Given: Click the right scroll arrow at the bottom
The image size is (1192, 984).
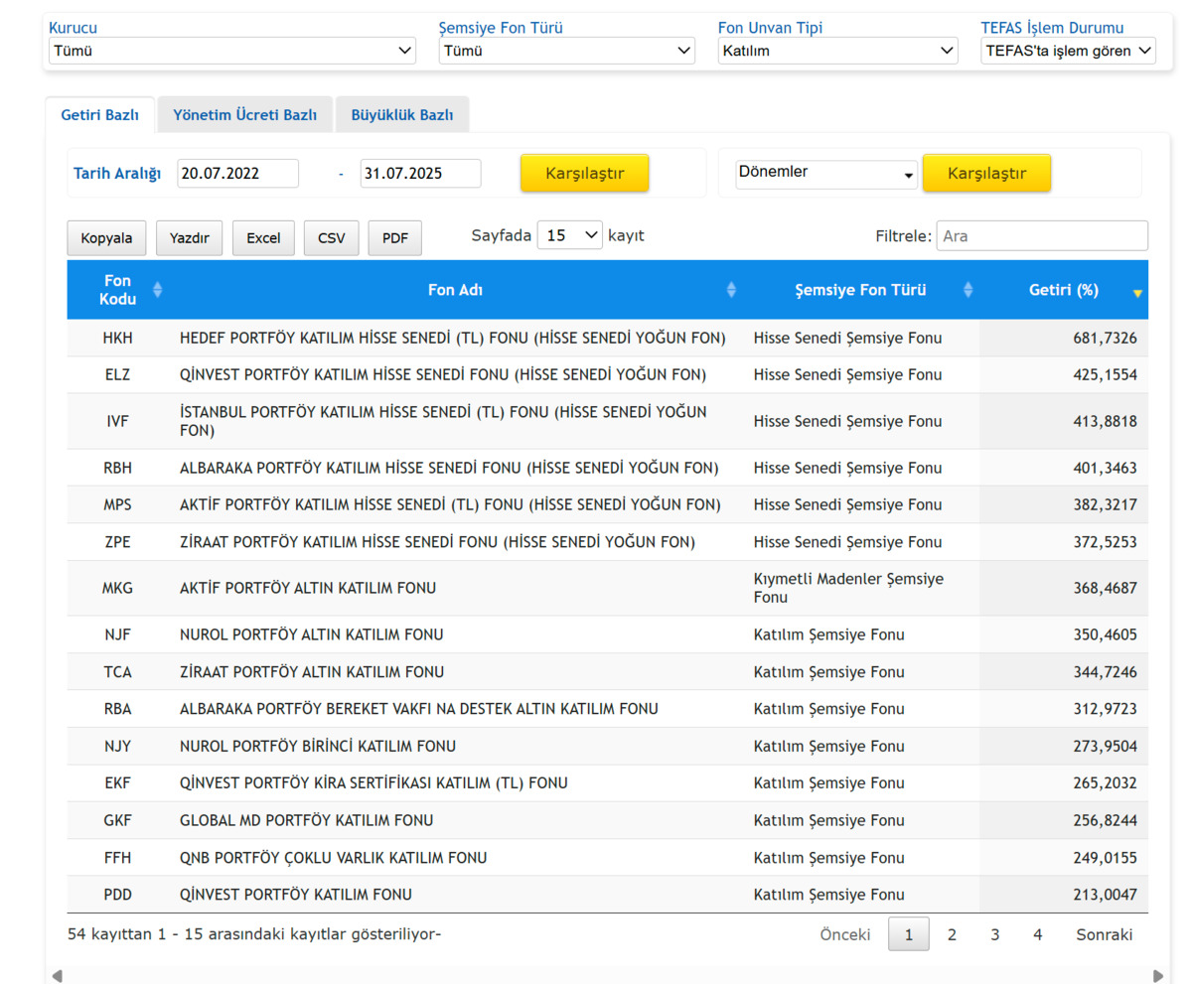Looking at the screenshot, I should pyautogui.click(x=1157, y=976).
